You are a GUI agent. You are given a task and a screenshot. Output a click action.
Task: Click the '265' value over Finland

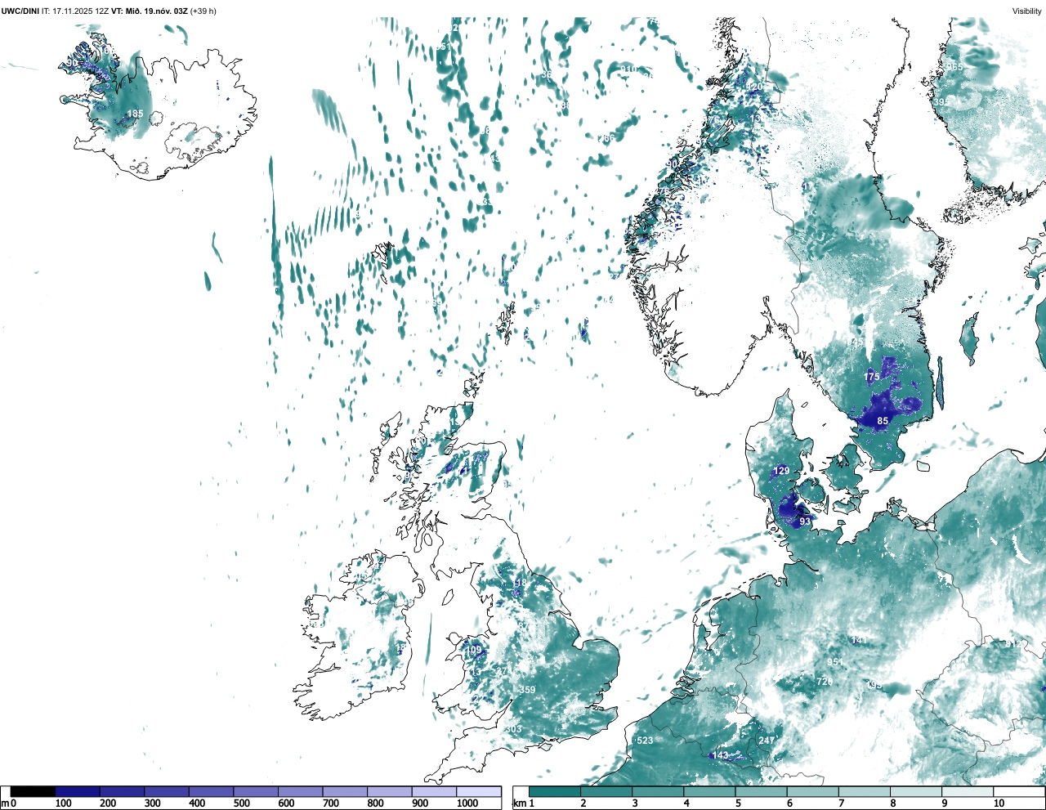pos(954,67)
